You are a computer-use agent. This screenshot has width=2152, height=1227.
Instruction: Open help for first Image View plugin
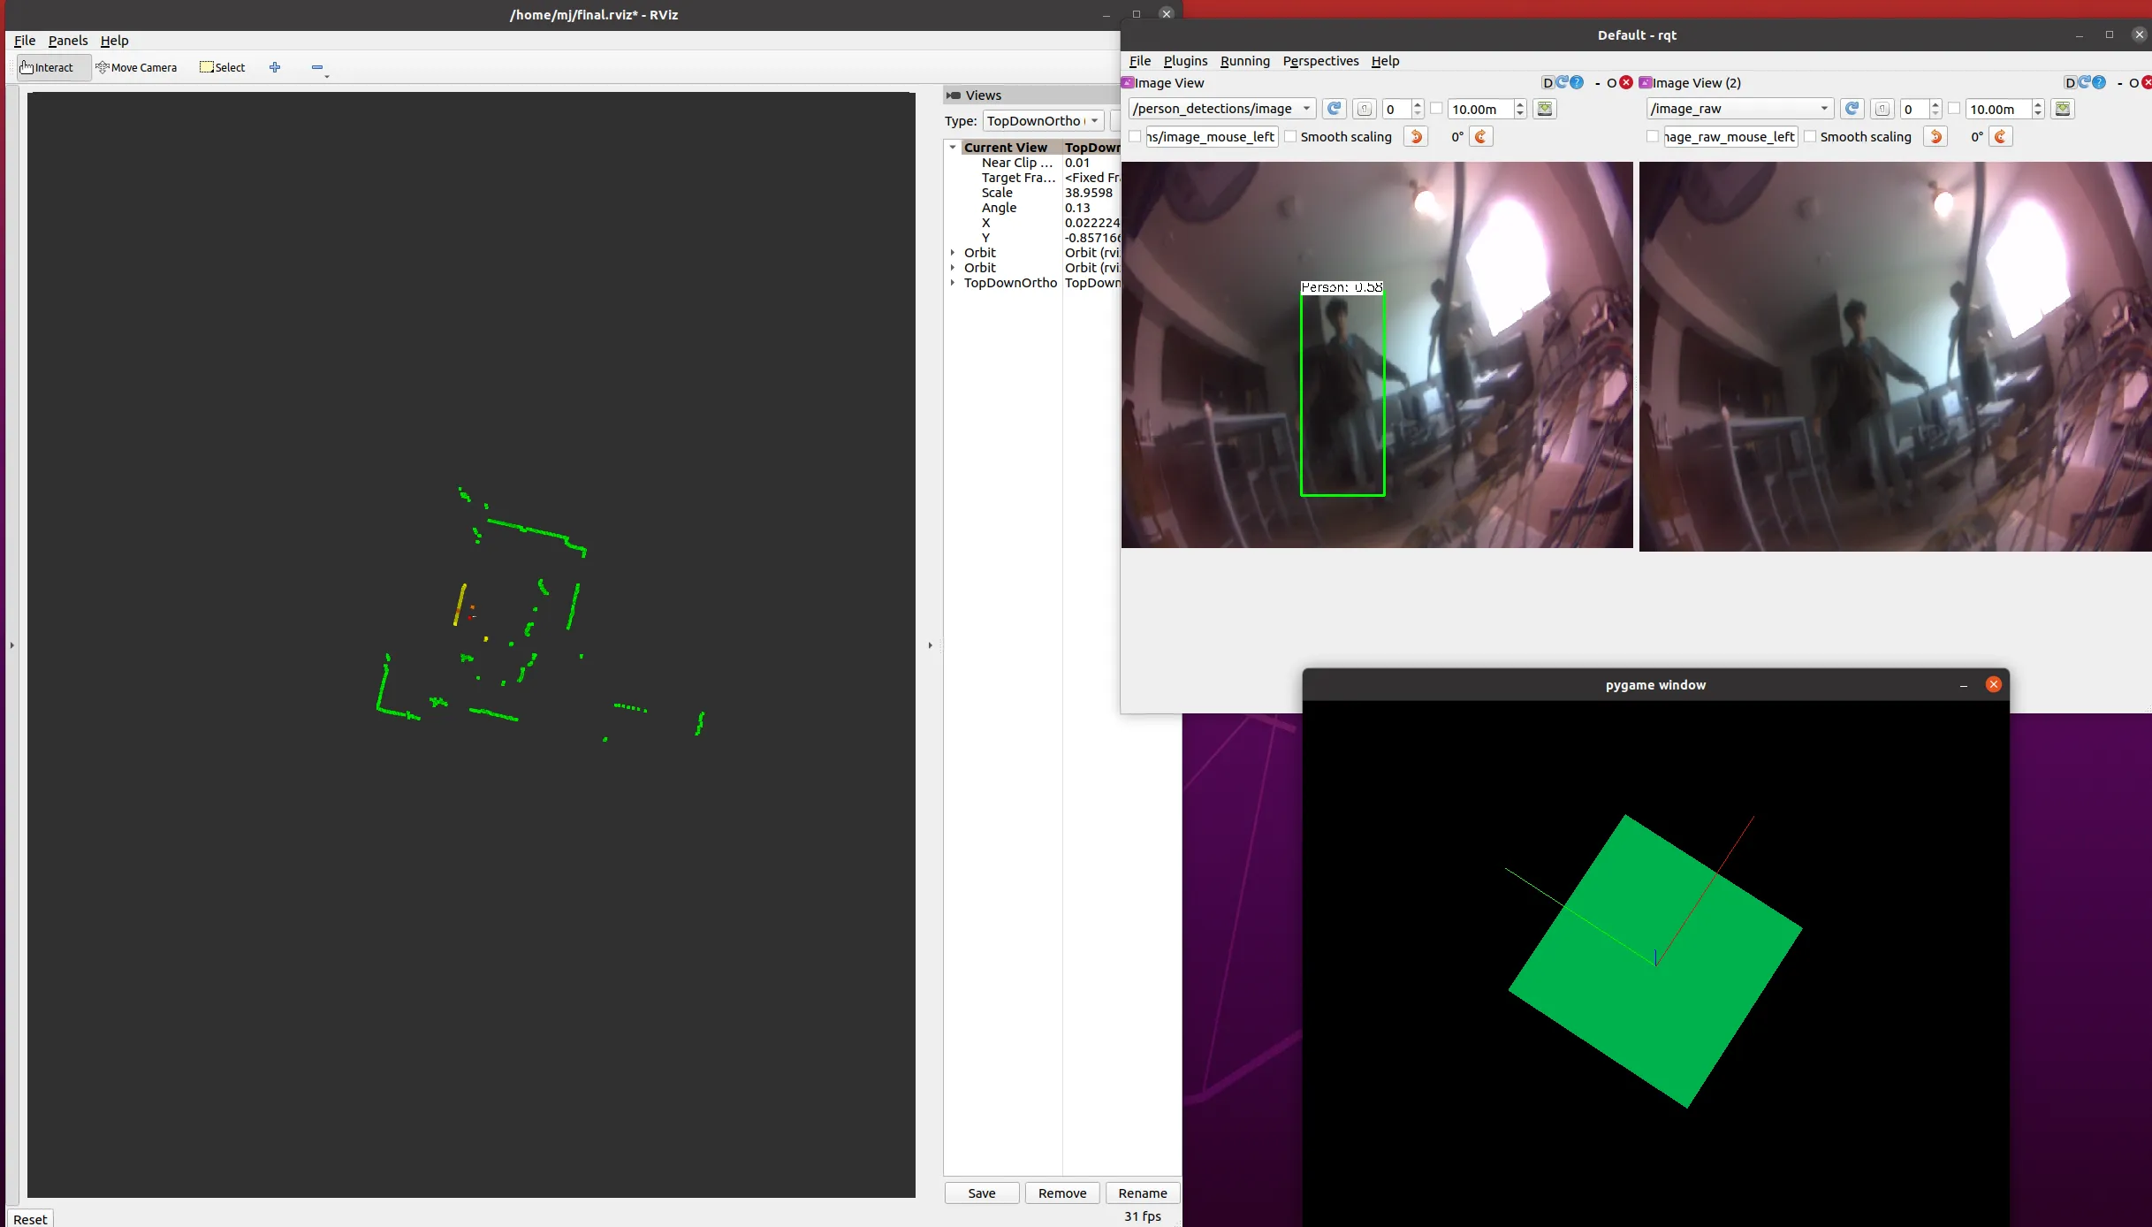[1577, 83]
